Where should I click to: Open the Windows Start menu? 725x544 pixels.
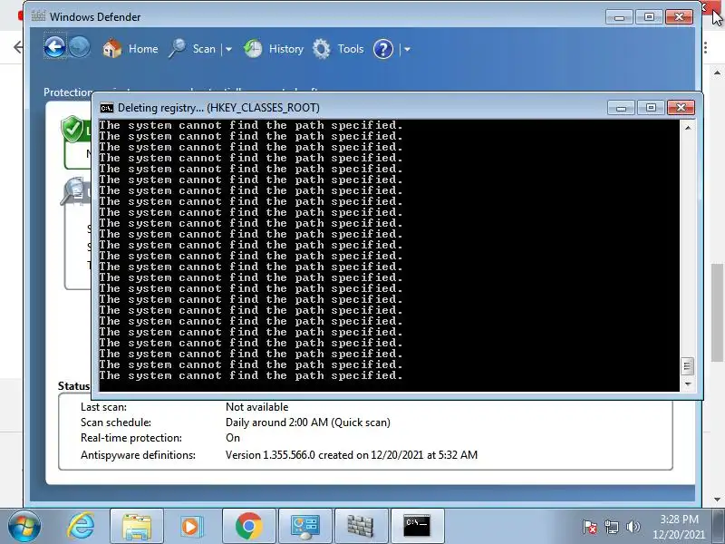24,526
